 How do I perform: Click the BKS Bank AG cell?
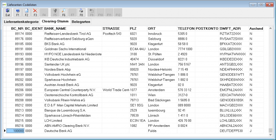click(x=73, y=44)
